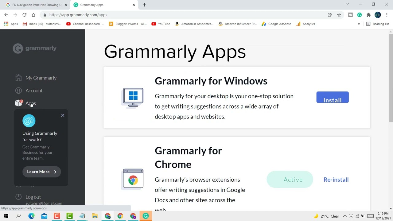Open a new browser tab

point(144,5)
